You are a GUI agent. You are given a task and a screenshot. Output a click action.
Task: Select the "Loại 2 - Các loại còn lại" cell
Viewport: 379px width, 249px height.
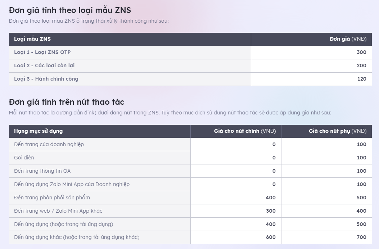pyautogui.click(x=44, y=65)
